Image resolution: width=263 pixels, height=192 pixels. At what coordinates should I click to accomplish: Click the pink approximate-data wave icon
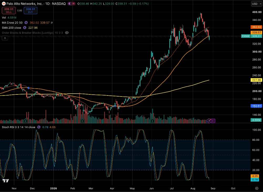click(x=73, y=4)
